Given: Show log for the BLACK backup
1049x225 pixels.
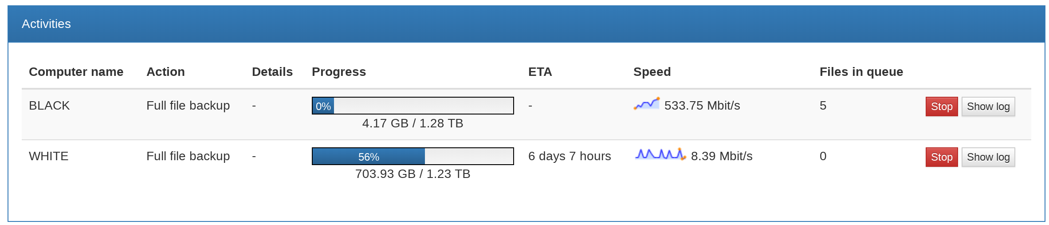Looking at the screenshot, I should [988, 107].
